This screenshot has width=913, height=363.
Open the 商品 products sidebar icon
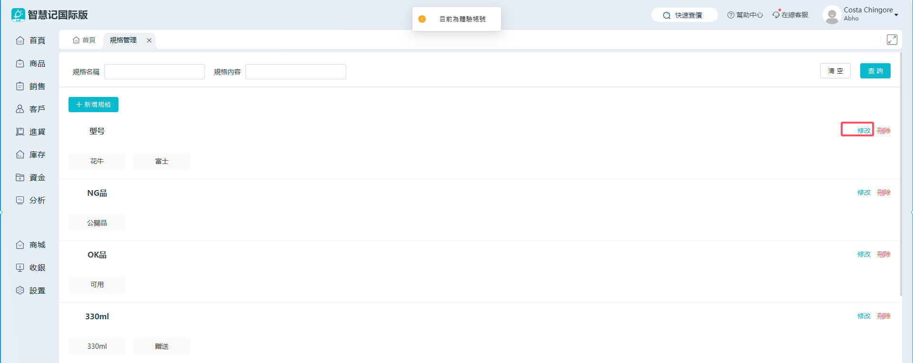point(20,63)
